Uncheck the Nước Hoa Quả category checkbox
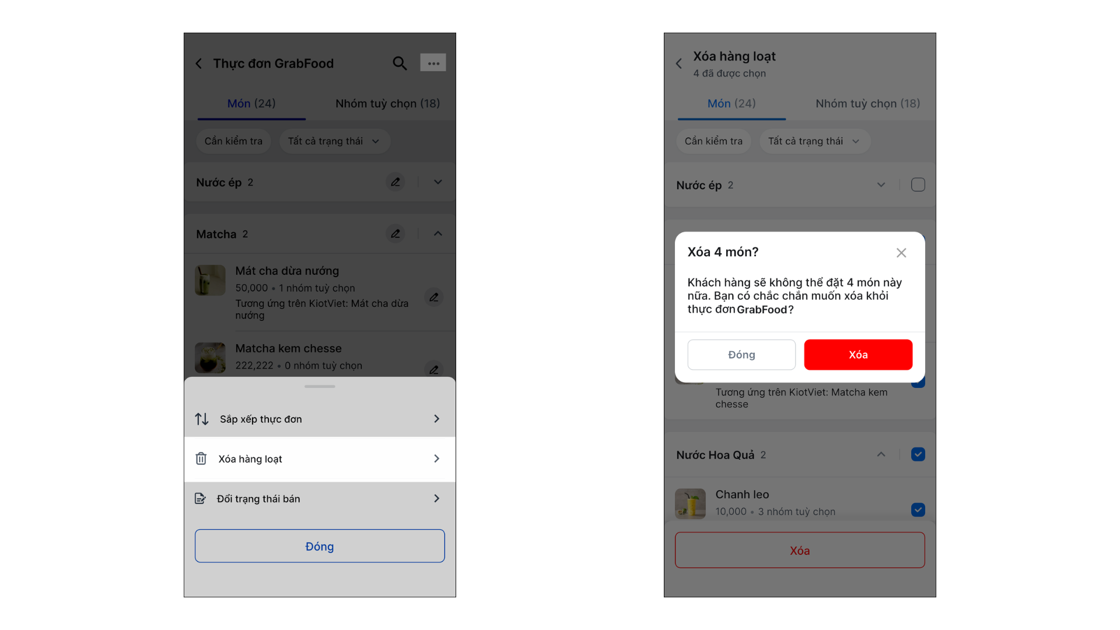The height and width of the screenshot is (630, 1120). [x=918, y=454]
